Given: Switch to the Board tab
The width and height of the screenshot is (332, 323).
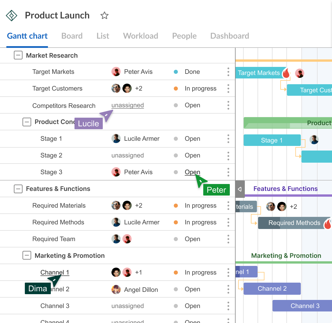Looking at the screenshot, I should [x=72, y=36].
